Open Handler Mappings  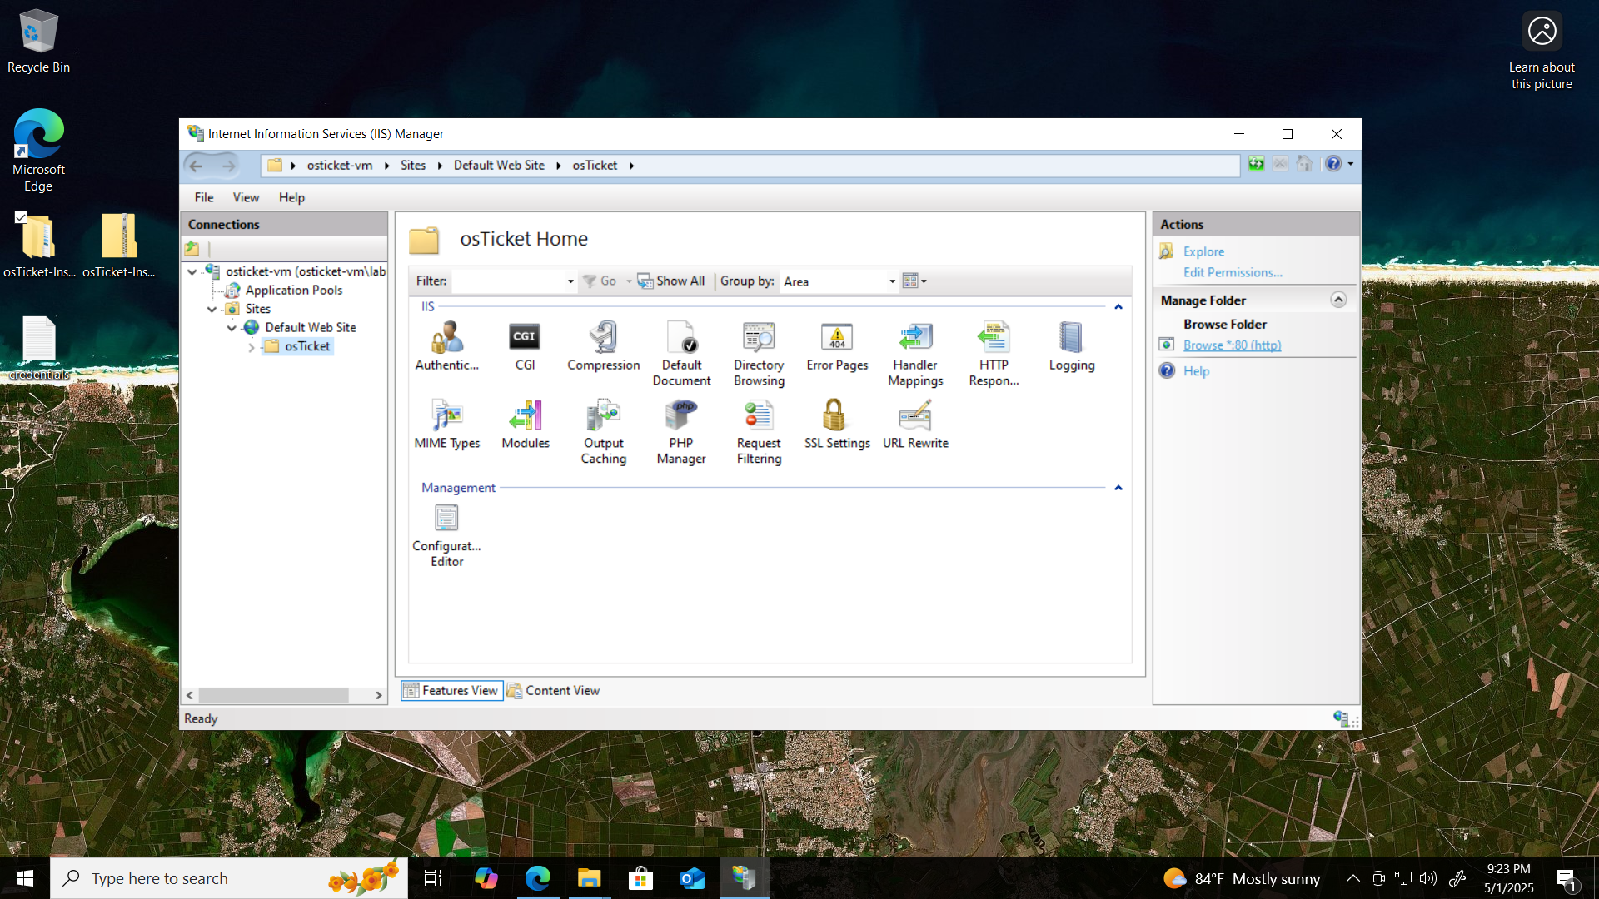pyautogui.click(x=915, y=354)
